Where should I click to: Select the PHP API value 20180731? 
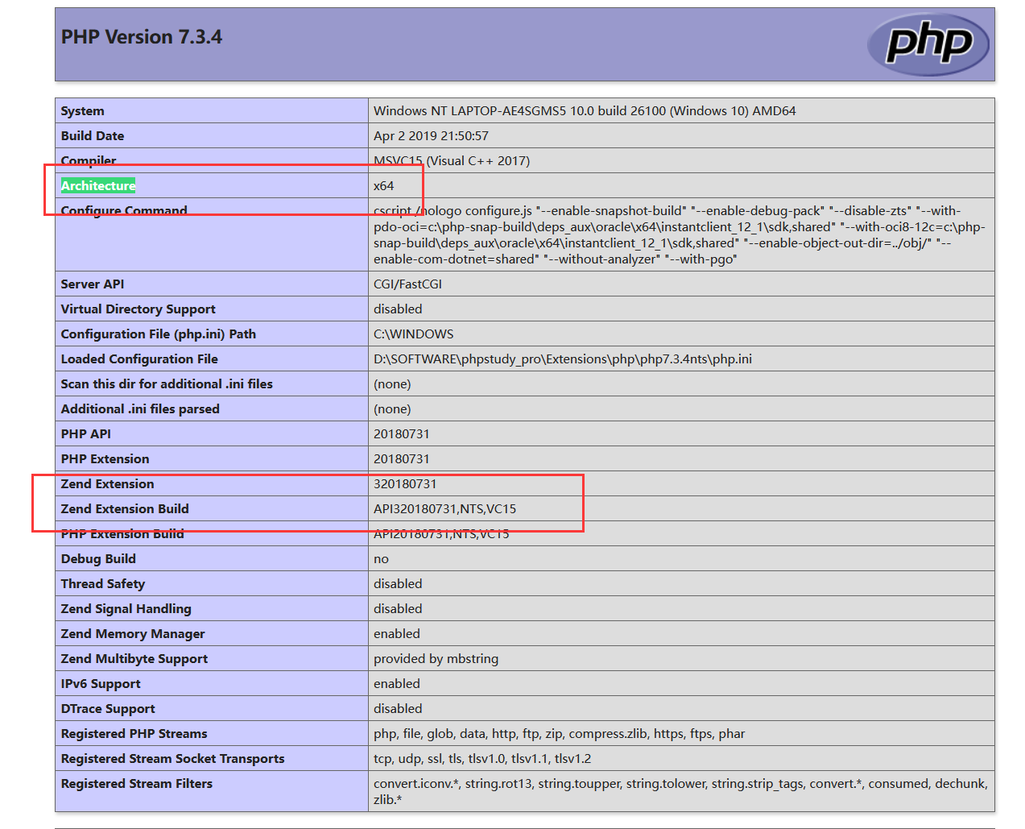click(402, 434)
